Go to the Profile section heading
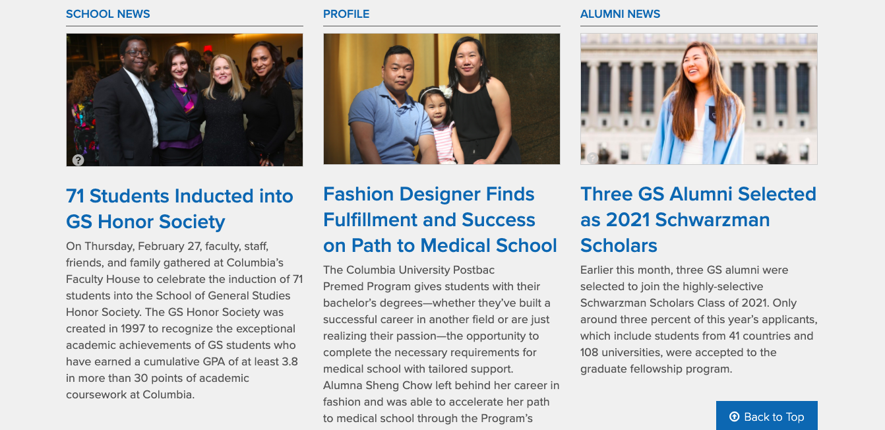The width and height of the screenshot is (885, 430). 346,14
